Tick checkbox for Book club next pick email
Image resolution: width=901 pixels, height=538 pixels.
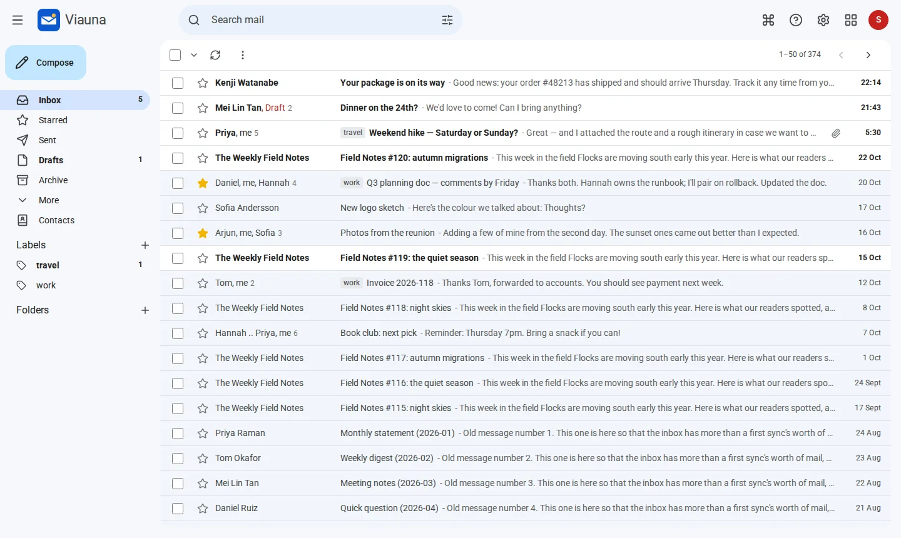[x=178, y=333]
